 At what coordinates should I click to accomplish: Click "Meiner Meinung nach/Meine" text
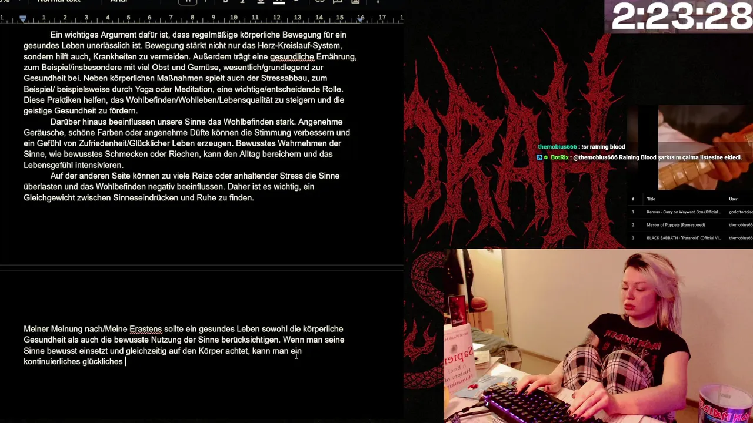click(x=75, y=329)
